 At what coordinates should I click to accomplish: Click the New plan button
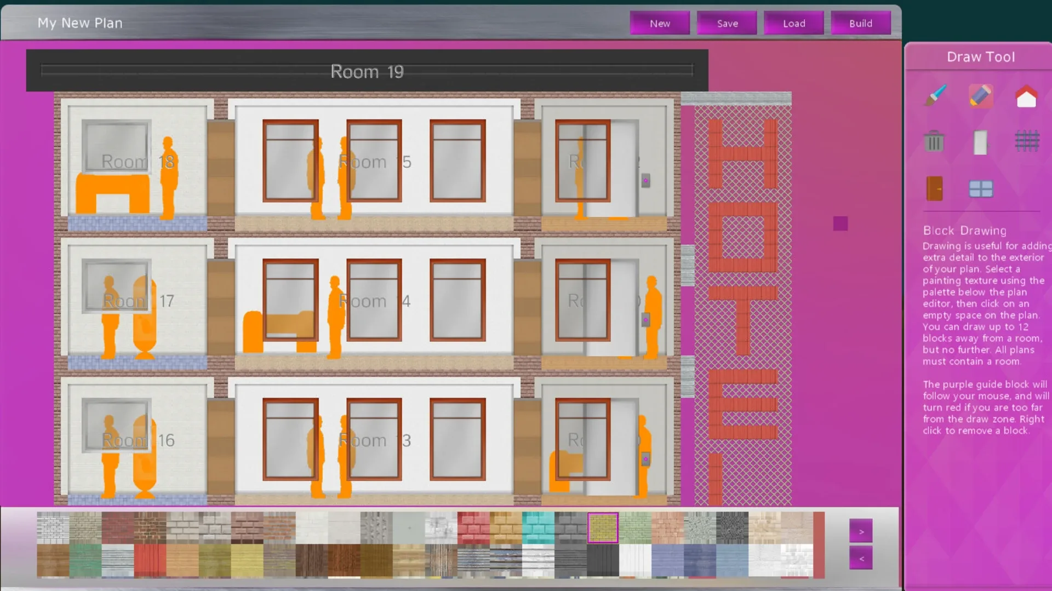(660, 24)
